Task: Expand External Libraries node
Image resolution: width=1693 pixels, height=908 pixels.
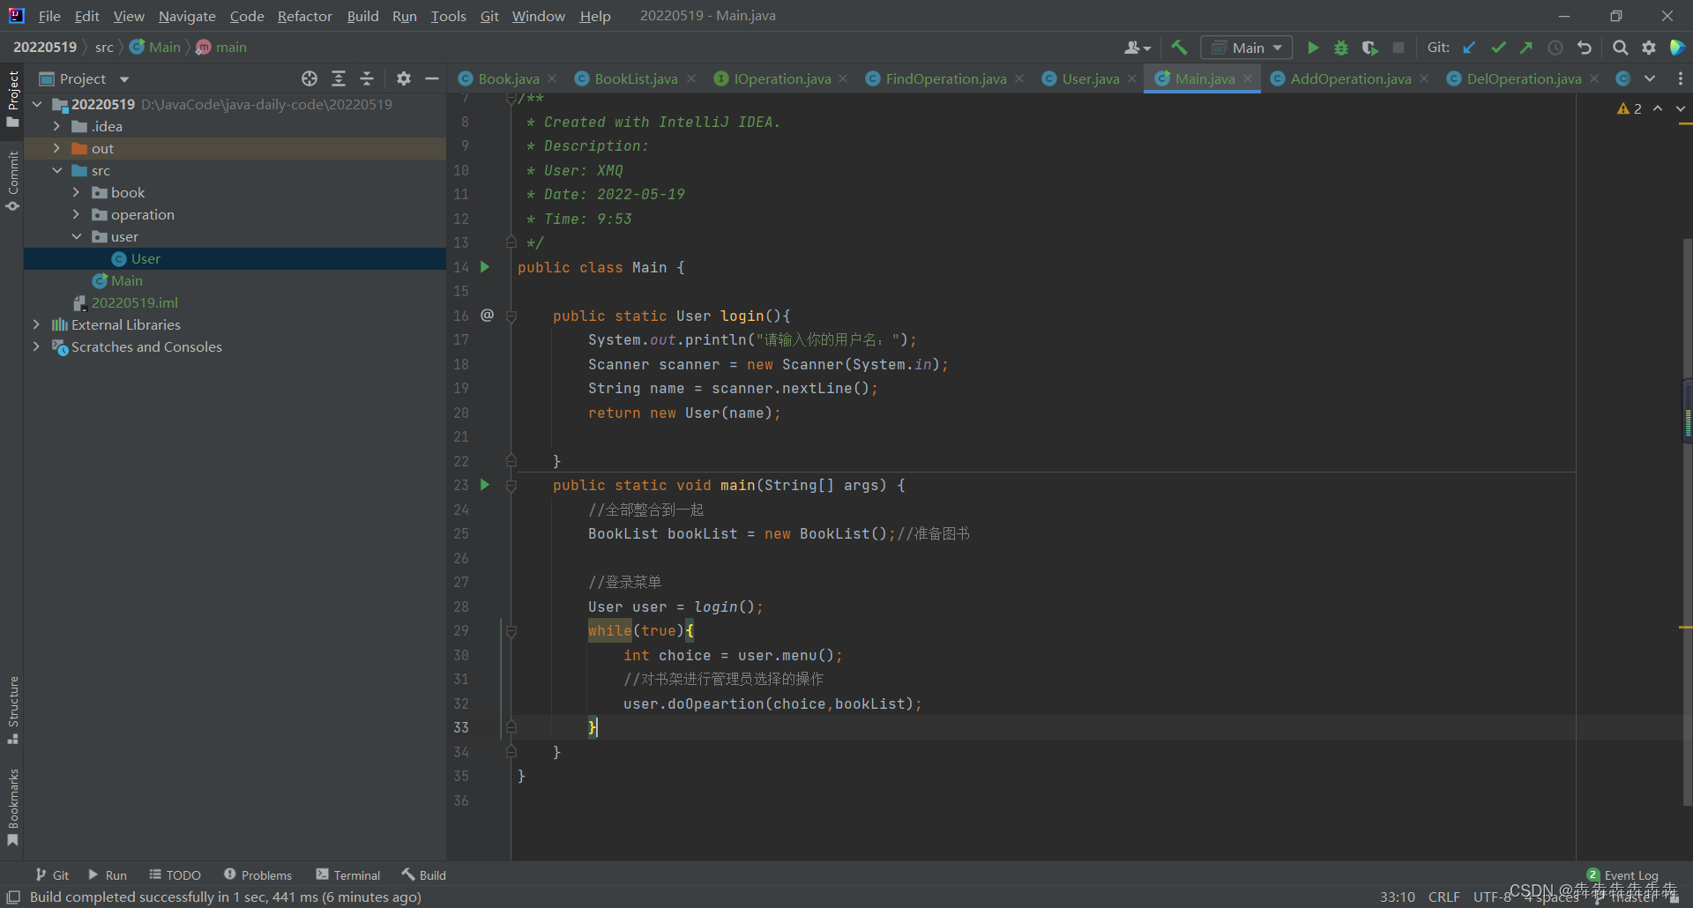Action: (x=36, y=324)
